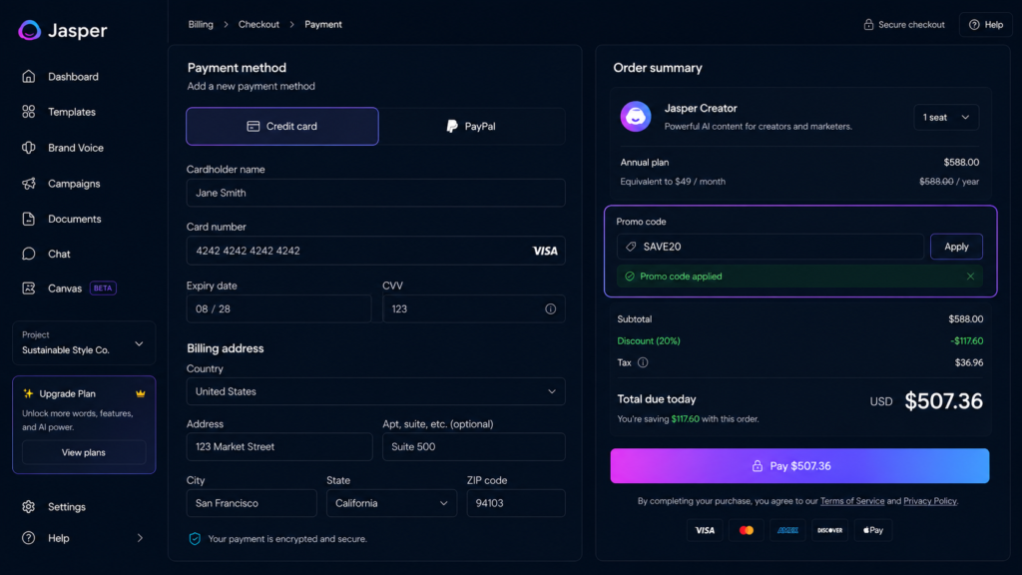Go to Checkout breadcrumb
The width and height of the screenshot is (1022, 575).
[258, 24]
